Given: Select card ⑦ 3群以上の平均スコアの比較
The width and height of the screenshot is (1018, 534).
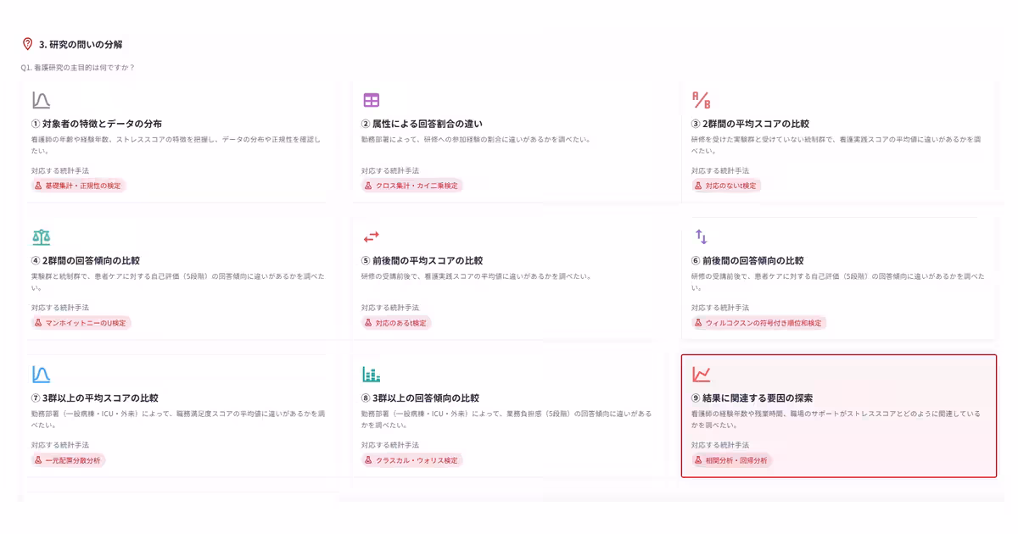Looking at the screenshot, I should (179, 416).
